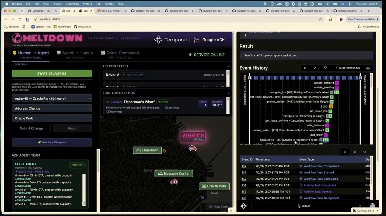The height and width of the screenshot is (216, 386).
Task: Click the Moscone Center map marker
Action: click(174, 173)
